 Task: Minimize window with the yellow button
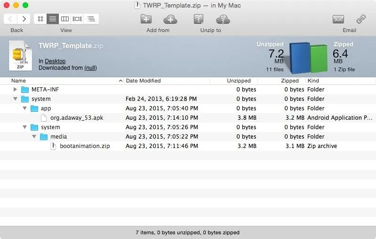[16, 5]
